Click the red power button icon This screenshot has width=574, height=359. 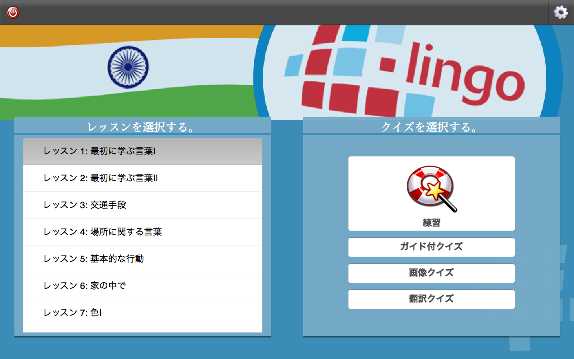click(13, 13)
